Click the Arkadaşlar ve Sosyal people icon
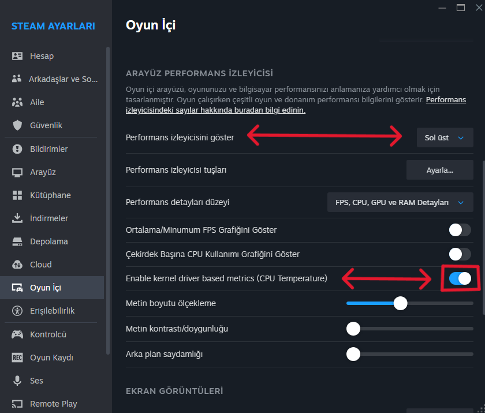This screenshot has width=485, height=413. tap(17, 79)
